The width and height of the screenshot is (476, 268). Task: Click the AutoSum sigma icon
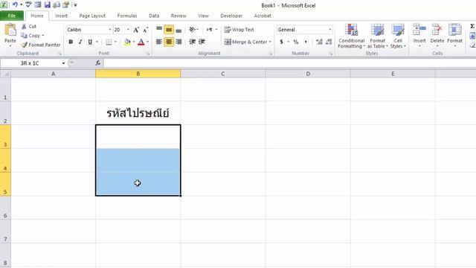tap(472, 27)
